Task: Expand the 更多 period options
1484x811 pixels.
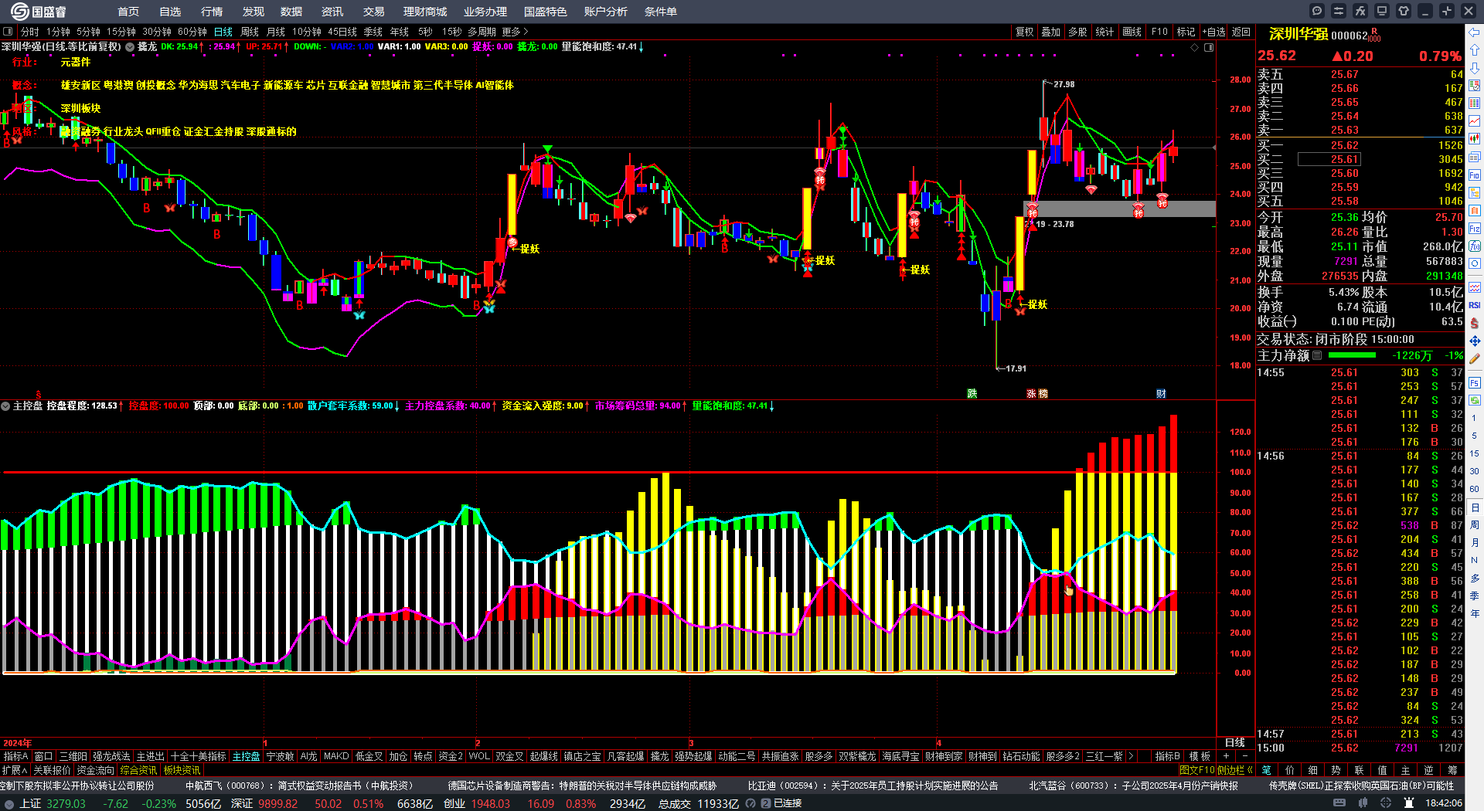Action: pos(515,32)
